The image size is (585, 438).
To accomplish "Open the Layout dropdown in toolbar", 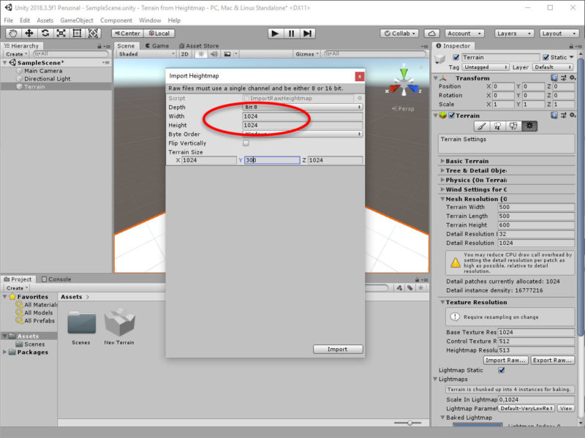I will click(559, 33).
